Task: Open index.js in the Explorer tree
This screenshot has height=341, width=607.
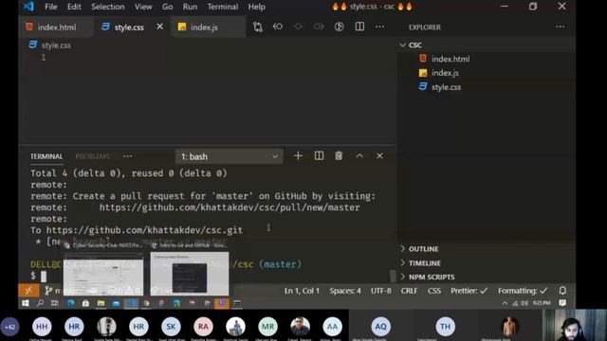Action: tap(445, 73)
